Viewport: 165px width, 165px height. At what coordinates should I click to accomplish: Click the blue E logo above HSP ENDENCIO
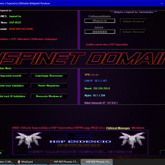(80, 136)
